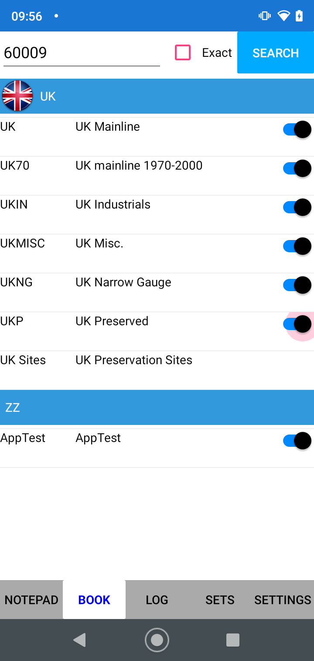Click the UK flag icon
314x661 pixels.
[x=17, y=96]
